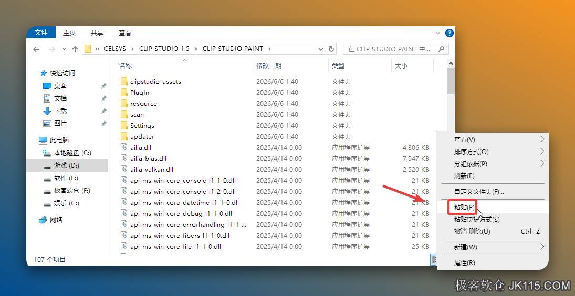Choose 刷新(E) from the context menu
Screen dimensions: 575x296
(493, 176)
